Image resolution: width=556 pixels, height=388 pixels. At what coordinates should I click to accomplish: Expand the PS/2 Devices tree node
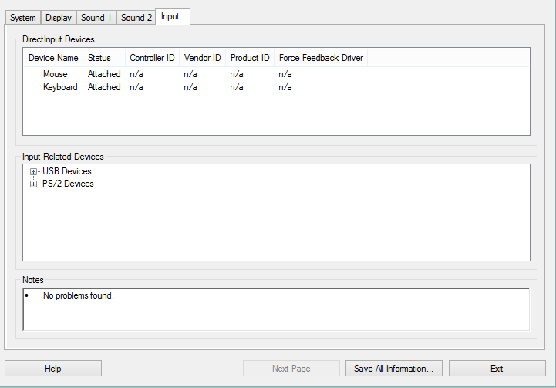point(33,184)
